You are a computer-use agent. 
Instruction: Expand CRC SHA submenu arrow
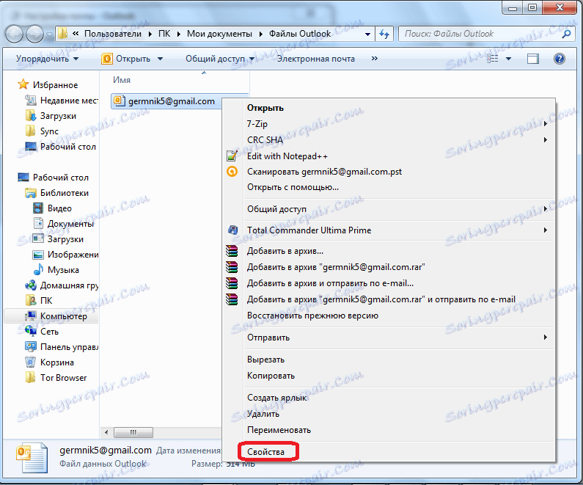pos(546,140)
